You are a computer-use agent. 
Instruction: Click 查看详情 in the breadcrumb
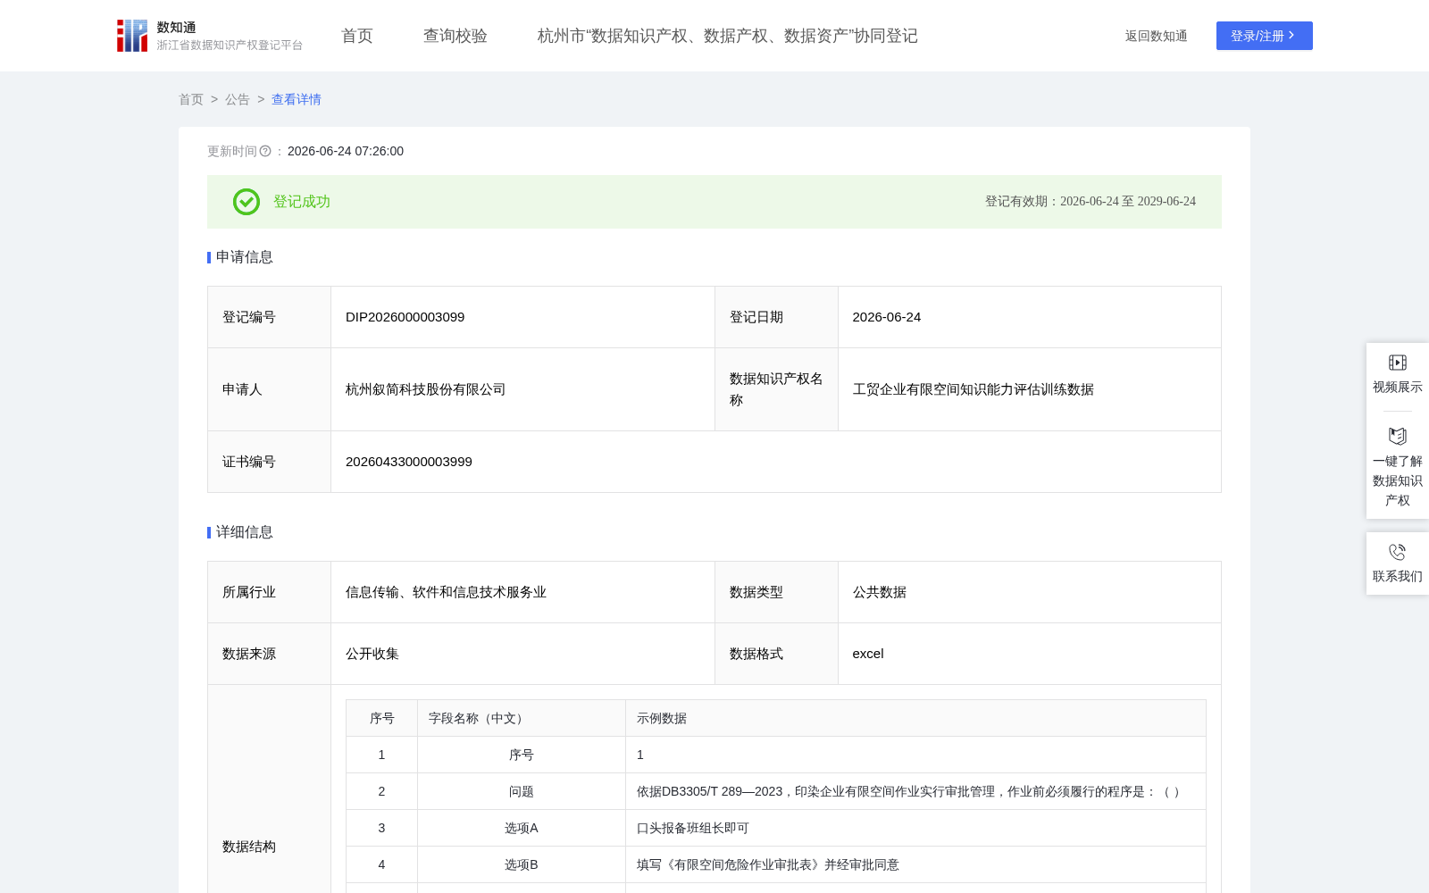click(x=297, y=100)
